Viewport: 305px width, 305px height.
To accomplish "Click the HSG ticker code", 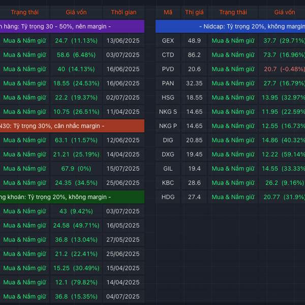I will click(x=168, y=98).
